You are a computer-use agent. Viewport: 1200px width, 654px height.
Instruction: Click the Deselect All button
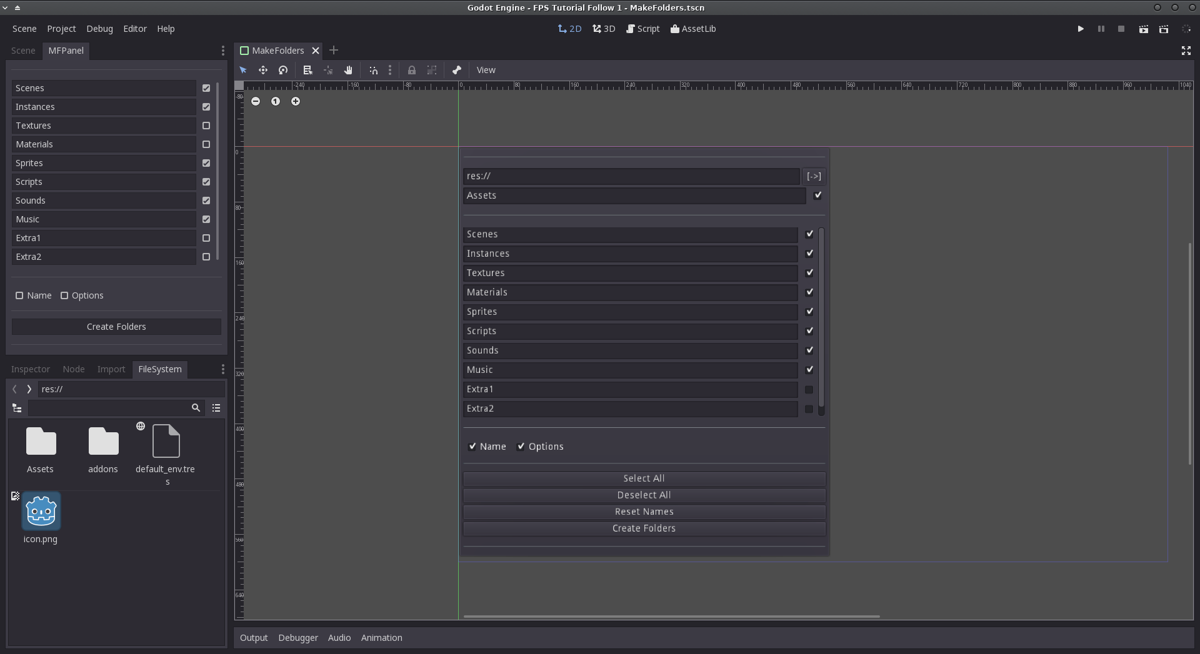click(x=644, y=495)
